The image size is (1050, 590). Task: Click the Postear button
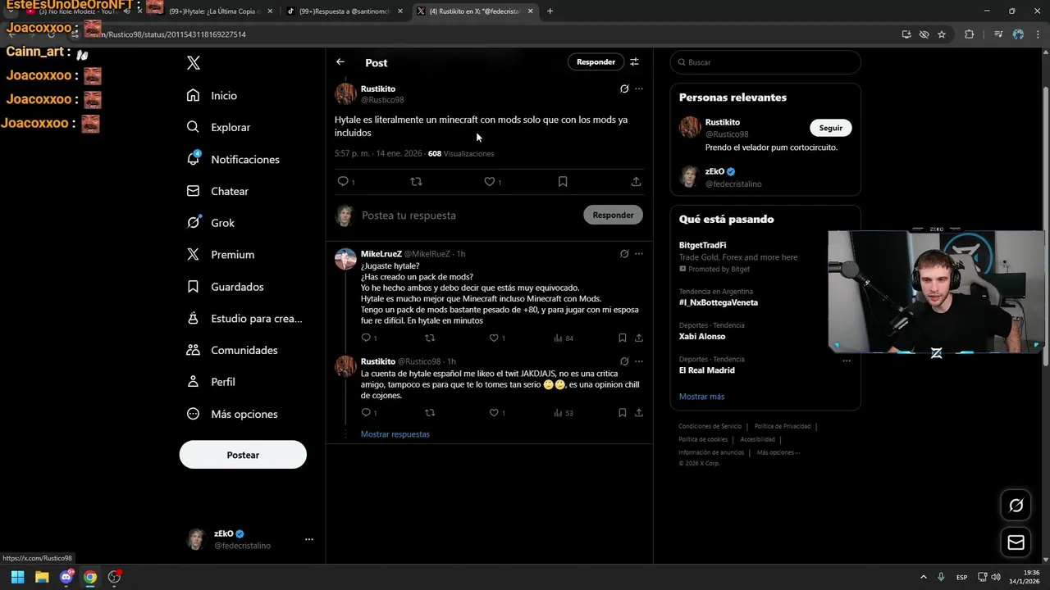pos(243,455)
